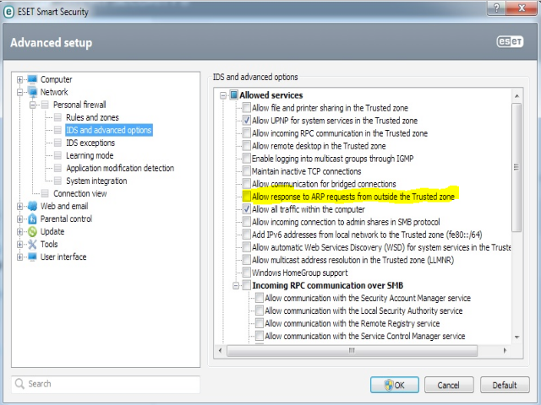541x405 pixels.
Task: Click the Cancel button
Action: (449, 385)
